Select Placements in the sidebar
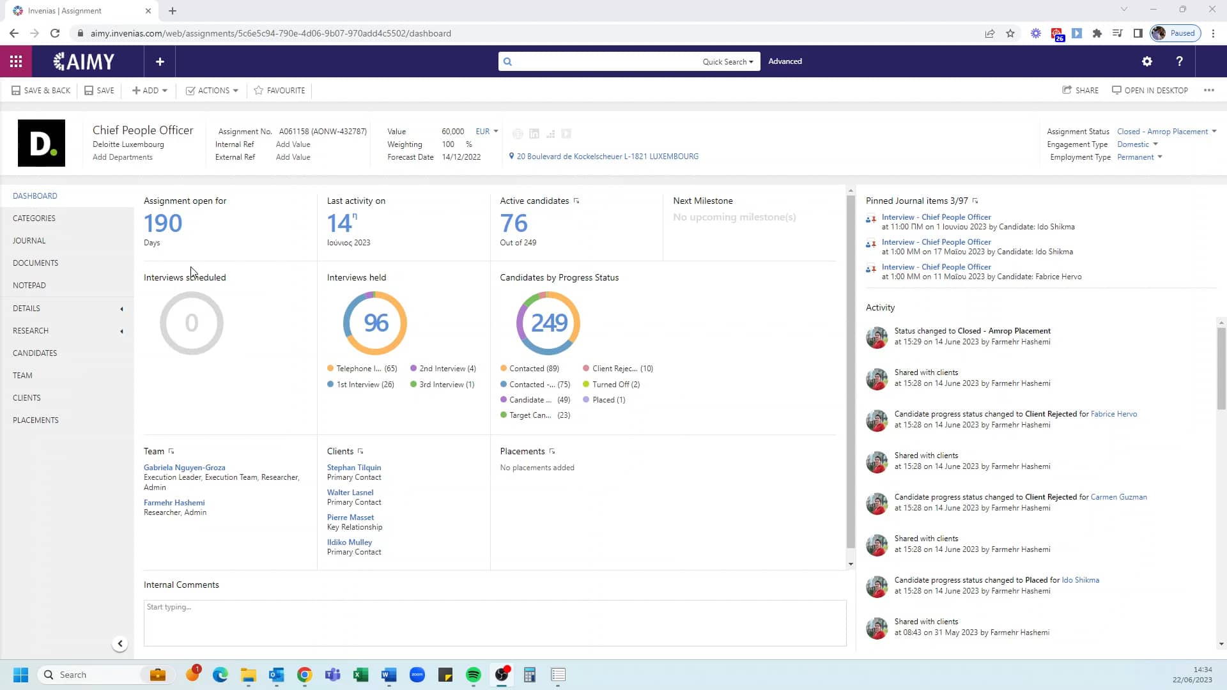This screenshot has width=1227, height=690. [35, 420]
